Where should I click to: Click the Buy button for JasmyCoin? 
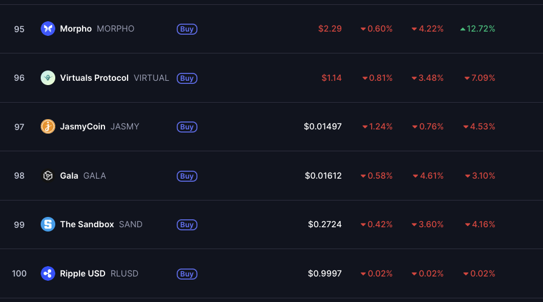tap(187, 127)
